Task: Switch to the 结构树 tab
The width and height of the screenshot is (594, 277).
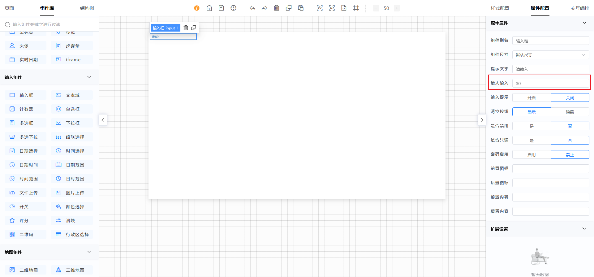Action: click(87, 8)
